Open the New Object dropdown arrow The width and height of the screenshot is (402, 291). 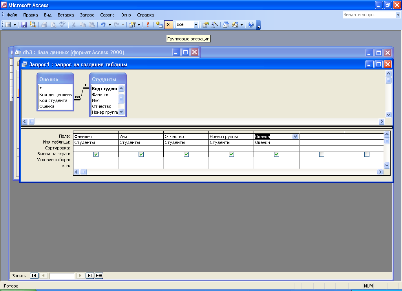point(241,25)
